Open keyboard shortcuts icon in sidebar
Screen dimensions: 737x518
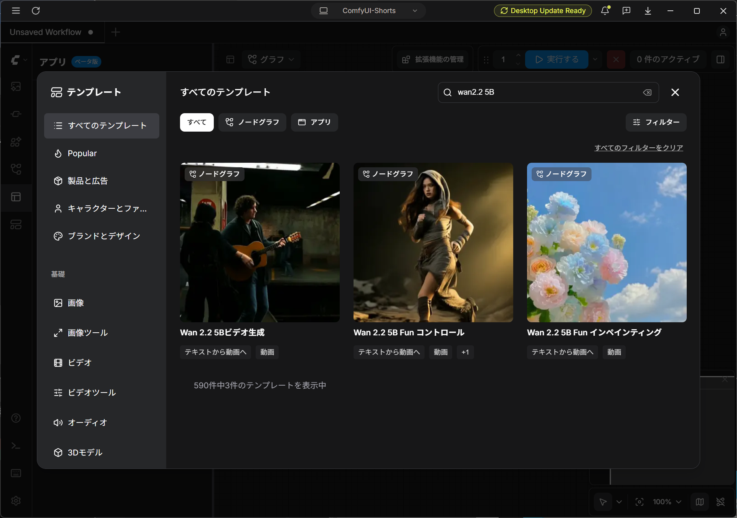(16, 473)
